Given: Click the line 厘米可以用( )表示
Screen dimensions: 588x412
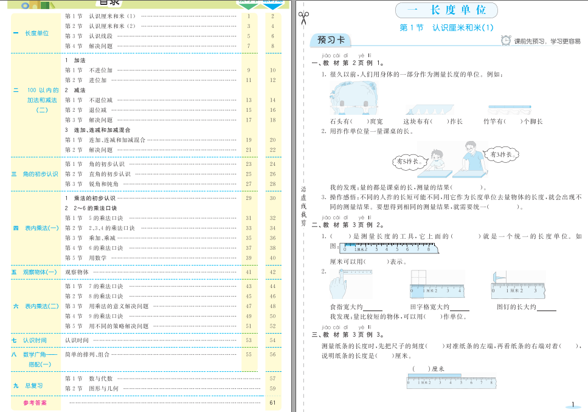Looking at the screenshot, I should (368, 262).
